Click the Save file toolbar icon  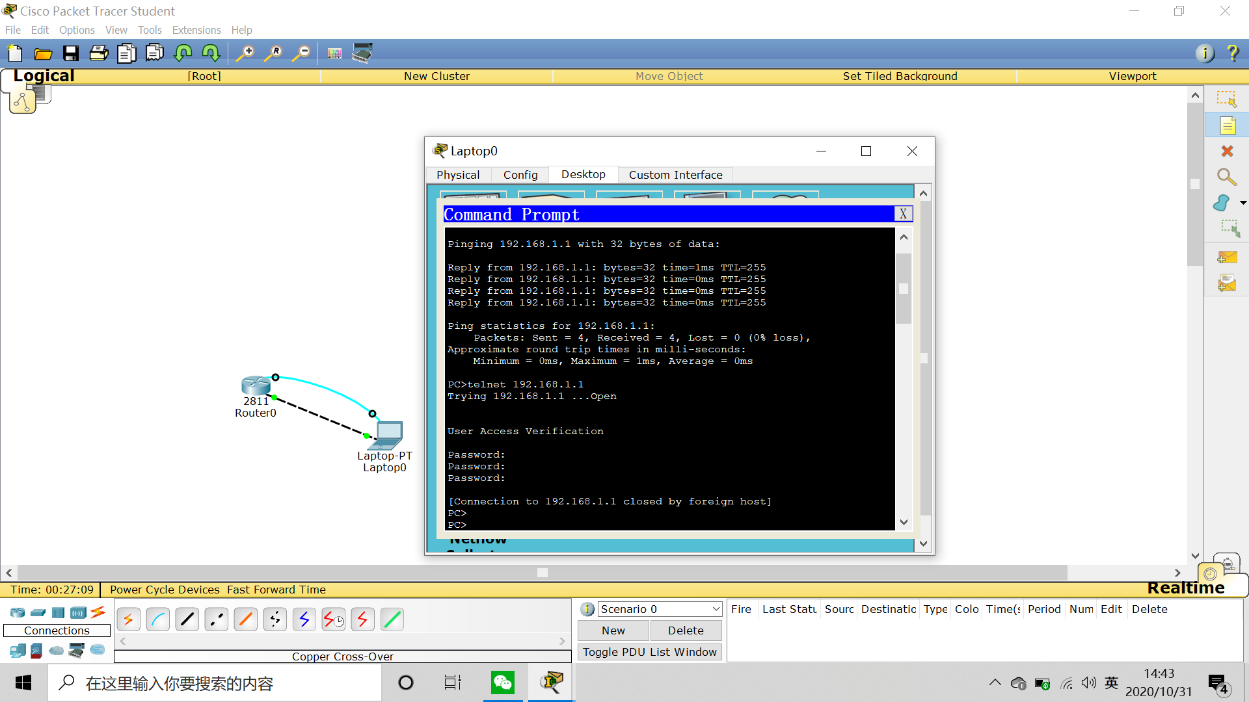point(71,53)
